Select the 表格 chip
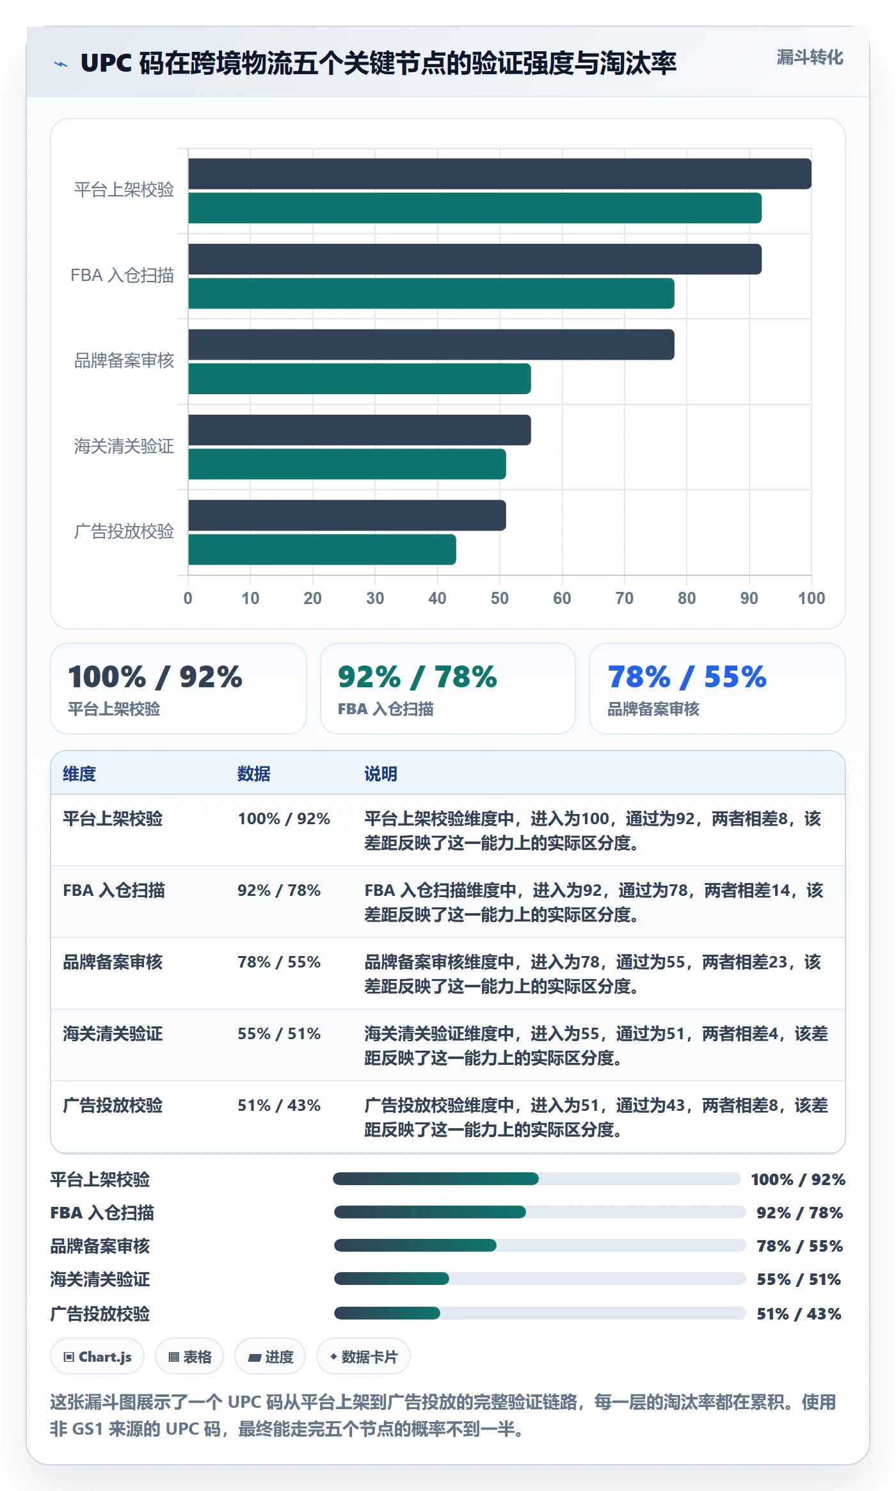The height and width of the screenshot is (1491, 896). [x=189, y=1357]
